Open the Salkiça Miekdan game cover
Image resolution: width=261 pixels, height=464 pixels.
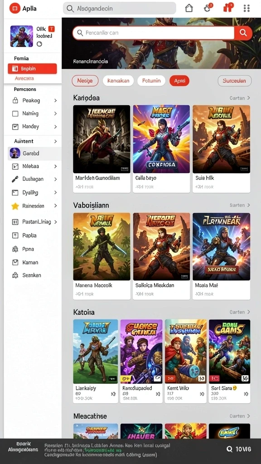pos(161,246)
